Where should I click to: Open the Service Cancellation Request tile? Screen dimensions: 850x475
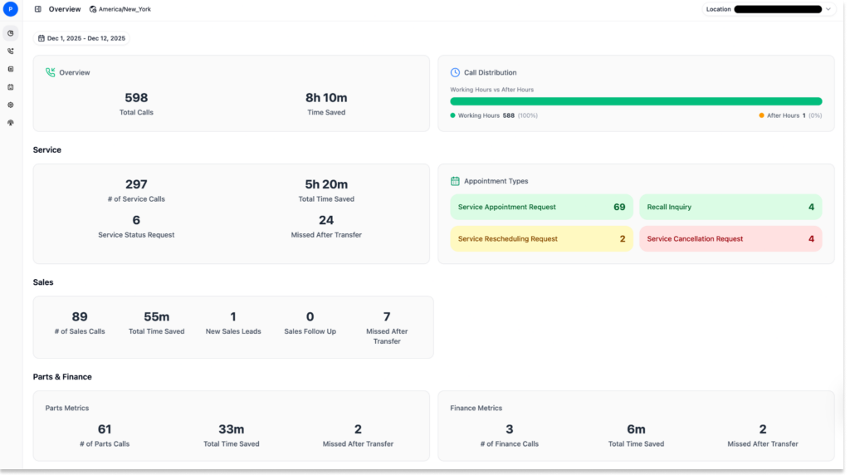pyautogui.click(x=730, y=238)
